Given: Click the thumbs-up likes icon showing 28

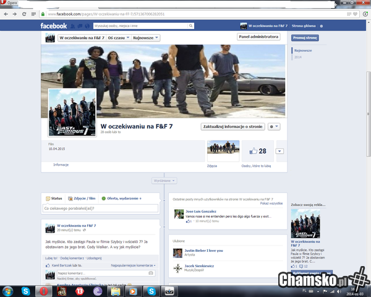Looking at the screenshot, I should [x=253, y=151].
